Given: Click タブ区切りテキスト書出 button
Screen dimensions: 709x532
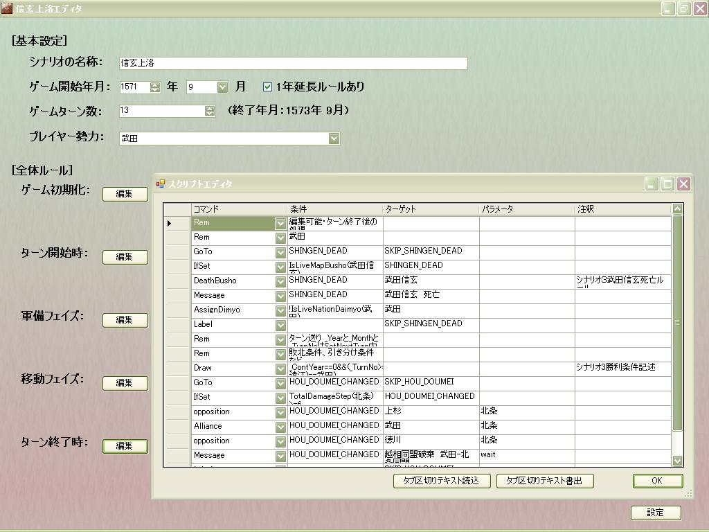Looking at the screenshot, I should coord(544,481).
